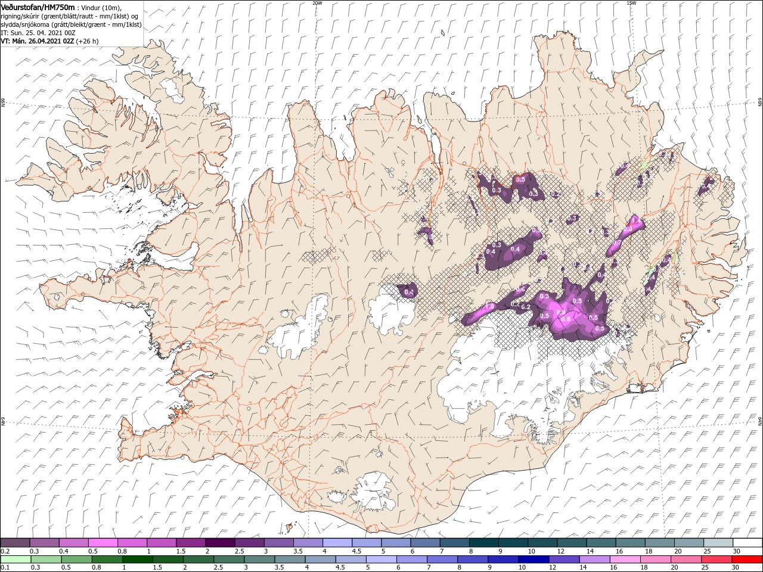Click the 1.4 snowfall value on the map

point(635,221)
